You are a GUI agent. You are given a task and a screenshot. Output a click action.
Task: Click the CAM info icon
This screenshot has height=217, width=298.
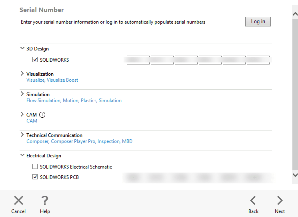tap(42, 115)
